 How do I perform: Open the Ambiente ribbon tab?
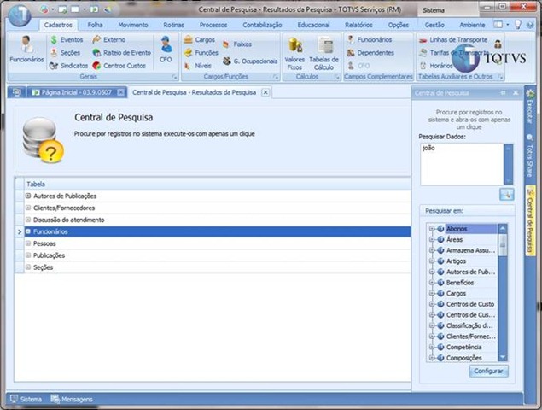coord(472,25)
